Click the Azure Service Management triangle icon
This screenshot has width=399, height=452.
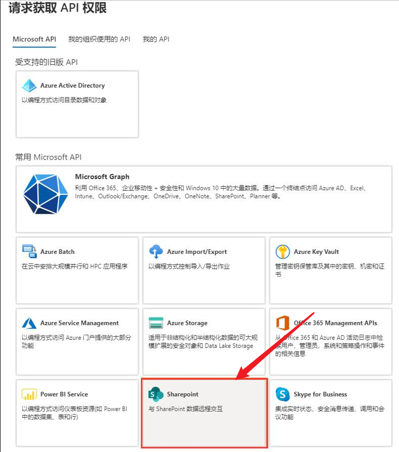pyautogui.click(x=29, y=323)
